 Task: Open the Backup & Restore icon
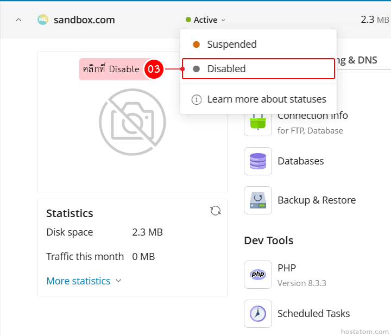[x=258, y=200]
